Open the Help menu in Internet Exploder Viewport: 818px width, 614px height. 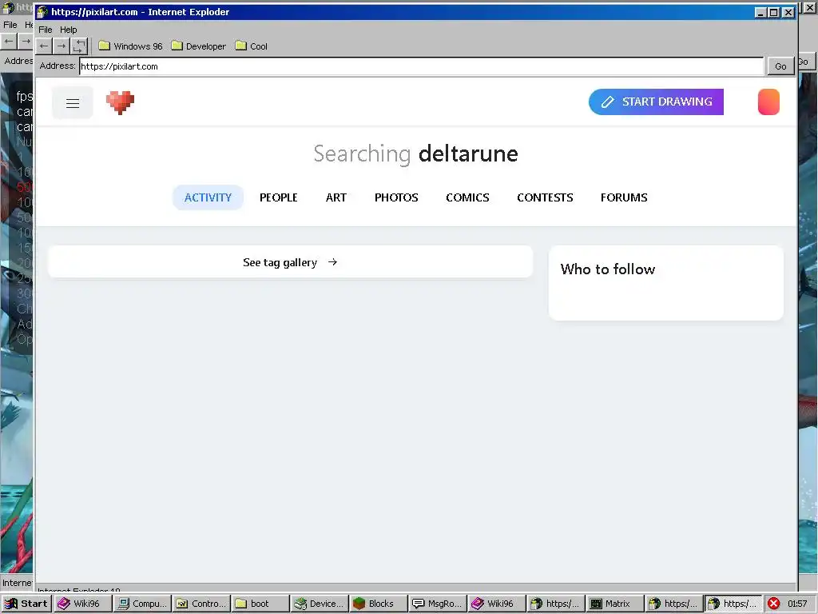coord(69,30)
